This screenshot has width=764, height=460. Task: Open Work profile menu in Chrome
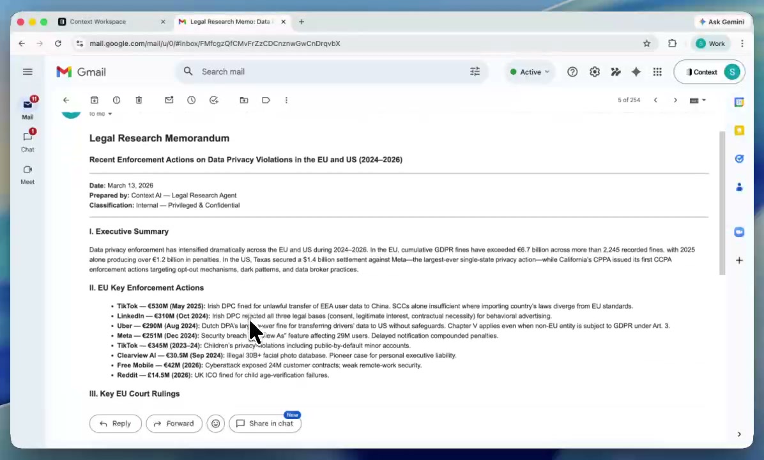pyautogui.click(x=710, y=43)
